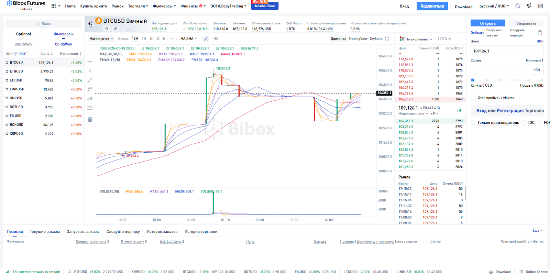The width and height of the screenshot is (550, 275).
Task: Select the price range measure tool
Action: tap(90, 98)
